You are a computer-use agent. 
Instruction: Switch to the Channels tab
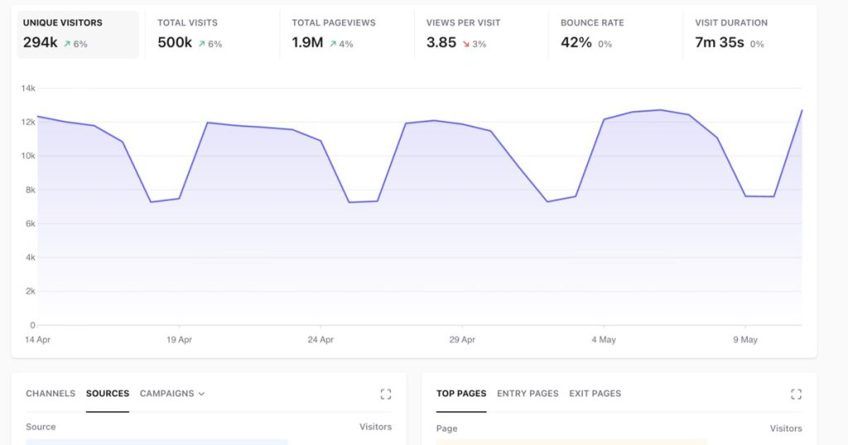coord(51,394)
